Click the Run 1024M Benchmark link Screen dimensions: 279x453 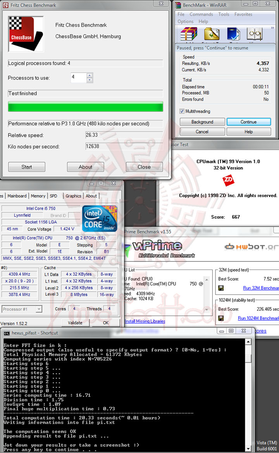click(x=258, y=318)
